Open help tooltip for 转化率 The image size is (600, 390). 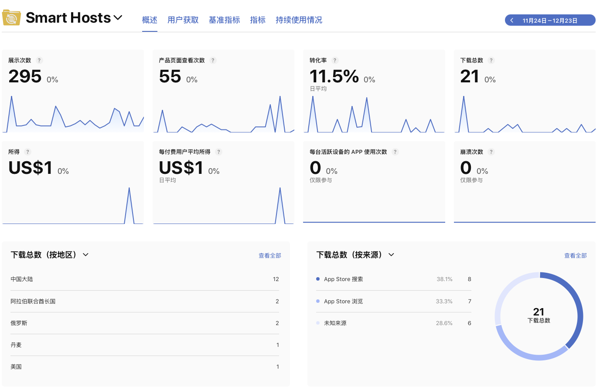coord(334,60)
